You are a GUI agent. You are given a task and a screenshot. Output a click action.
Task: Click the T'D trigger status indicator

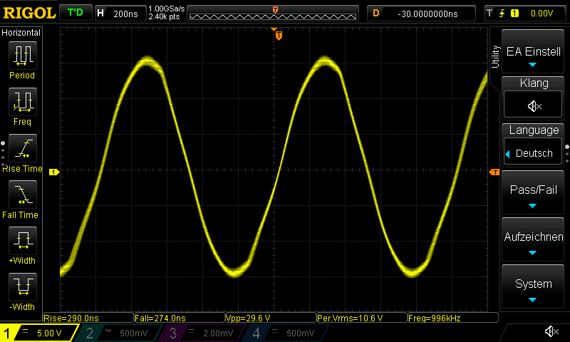pos(76,13)
